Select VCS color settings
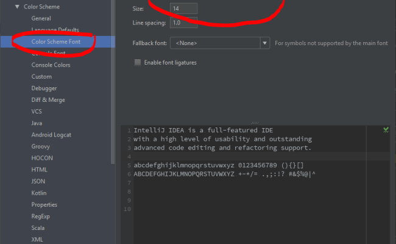The image size is (396, 244). point(37,112)
